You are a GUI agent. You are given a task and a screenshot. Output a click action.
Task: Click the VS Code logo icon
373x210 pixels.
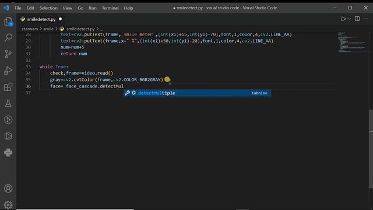click(6, 8)
